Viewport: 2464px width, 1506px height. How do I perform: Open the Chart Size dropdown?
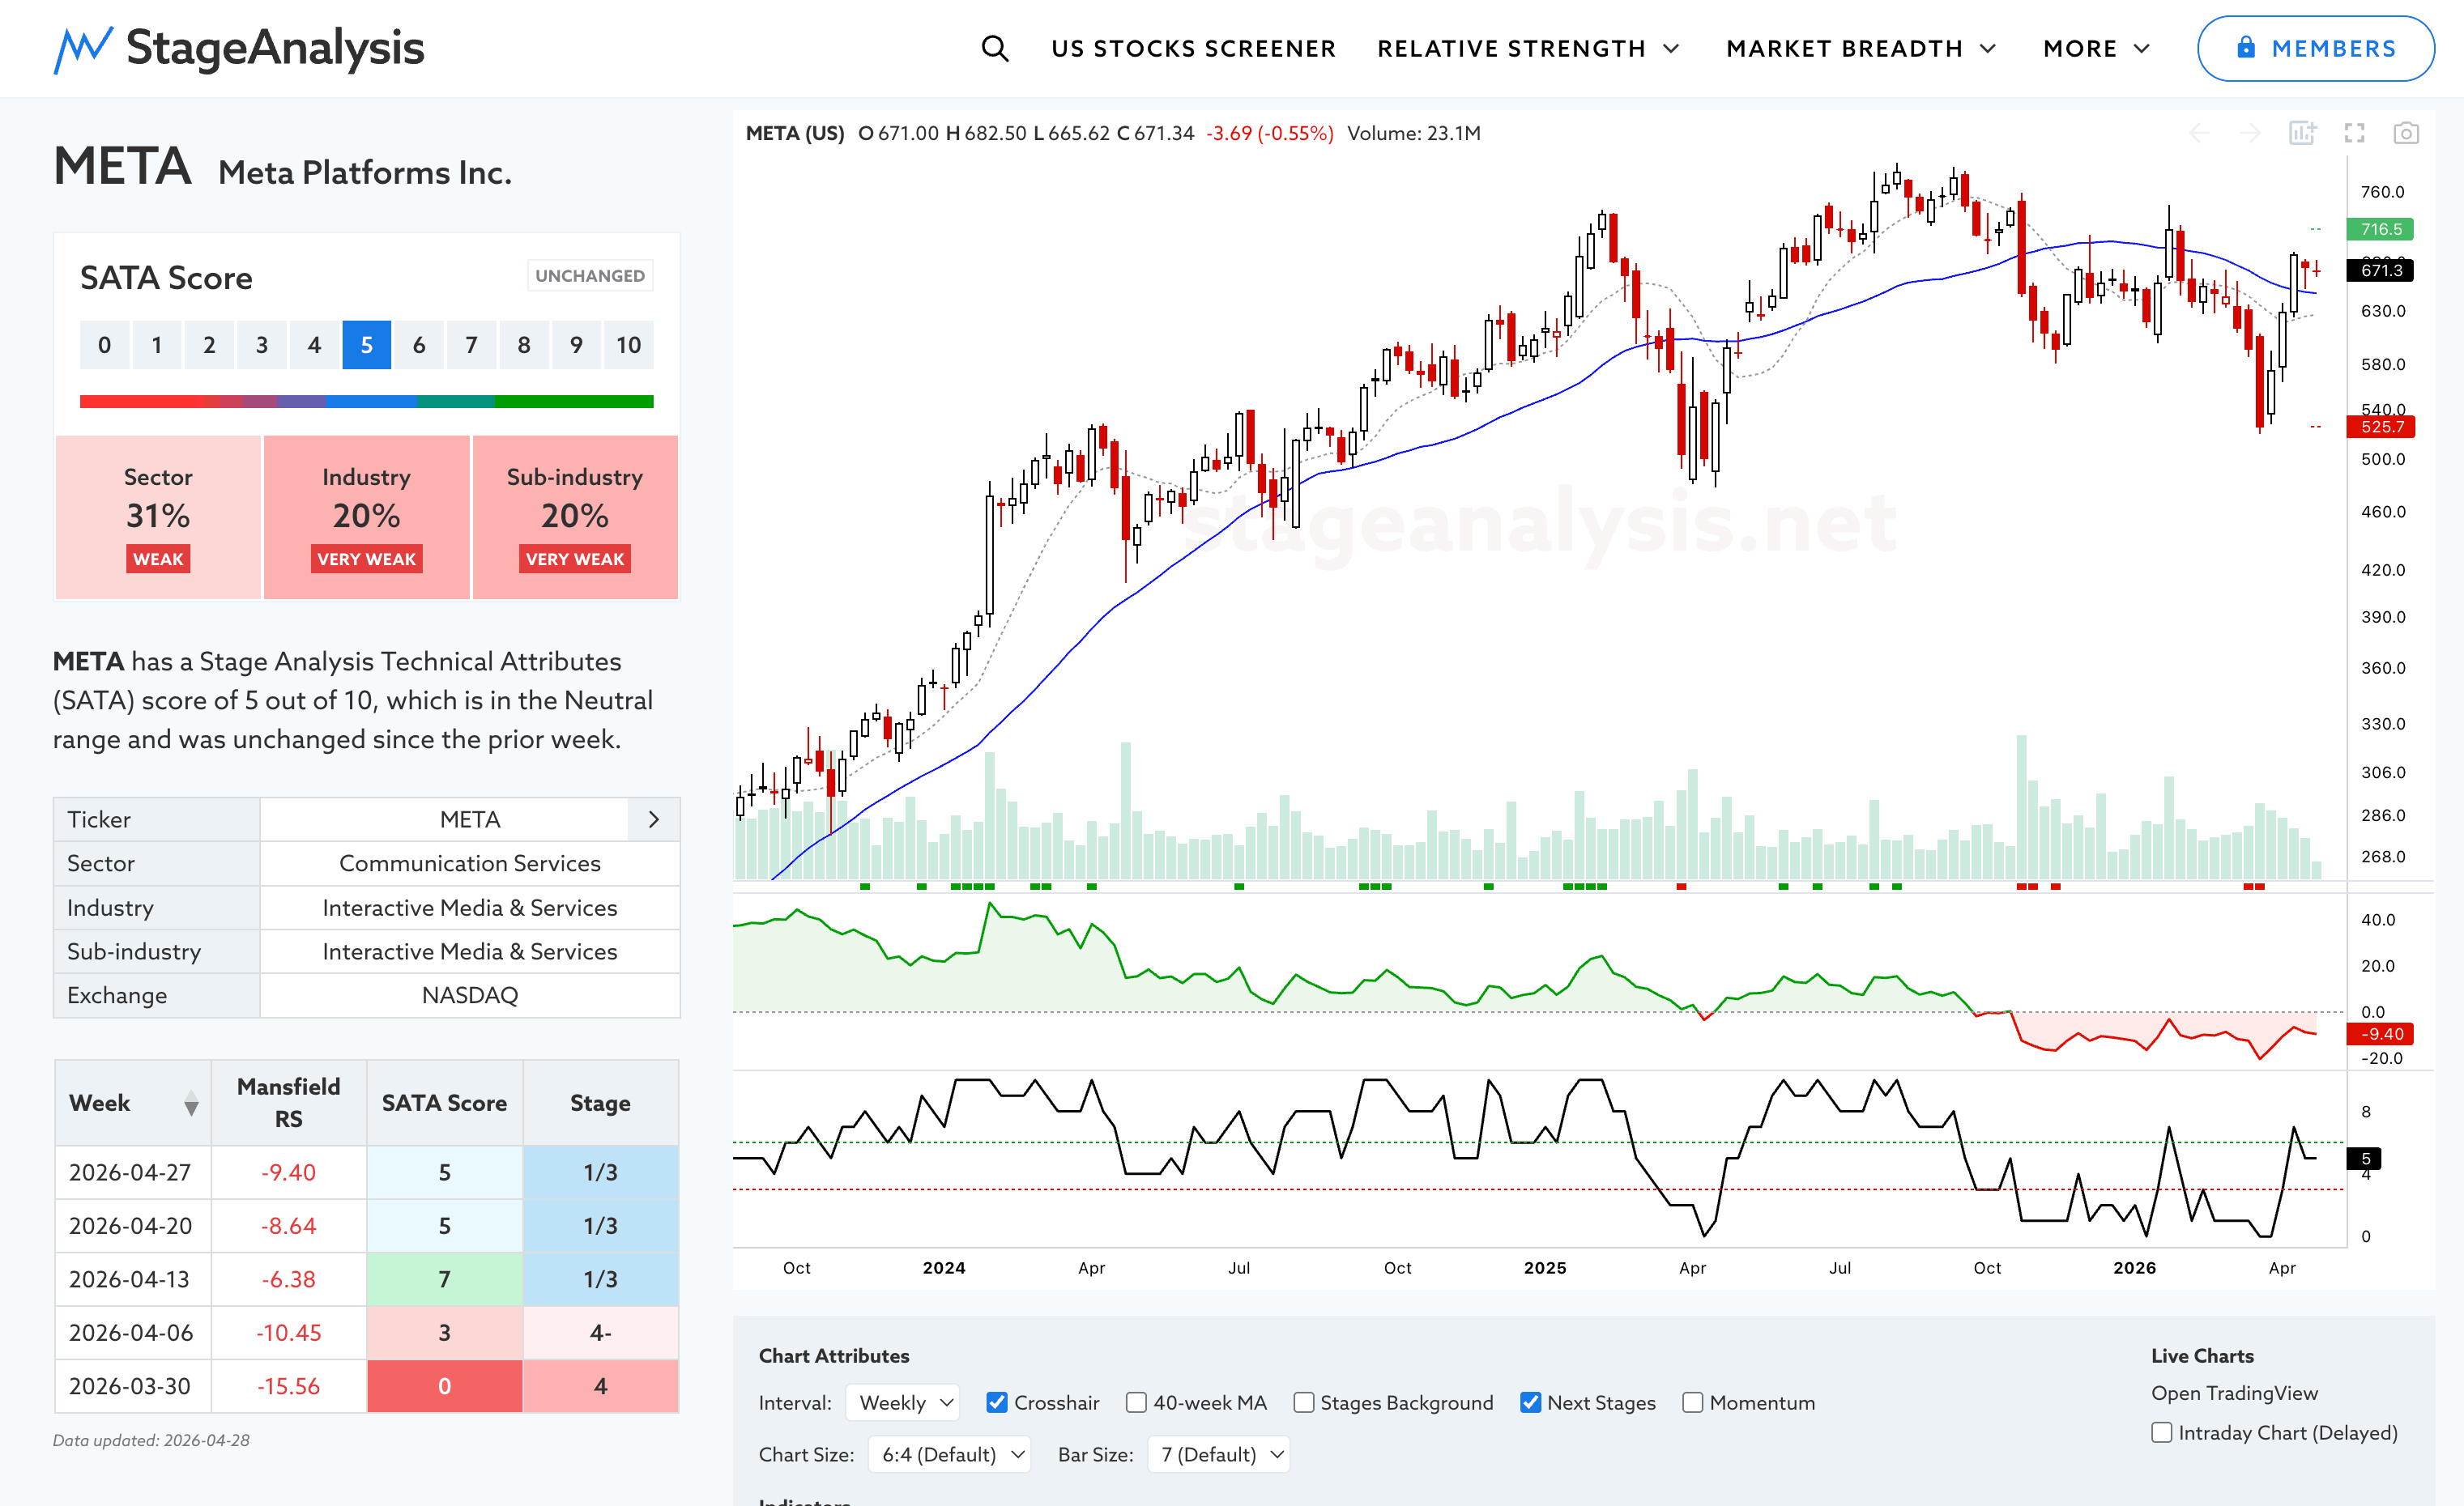click(x=949, y=1454)
